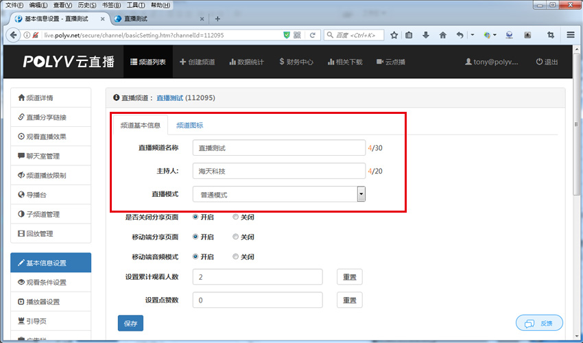Select 关闭 for 是否关闭分享页面
583x343 pixels.
coord(236,217)
